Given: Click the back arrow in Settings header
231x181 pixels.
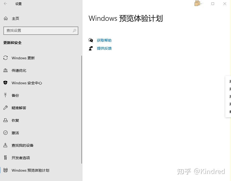Looking at the screenshot, I should pos(5,4).
